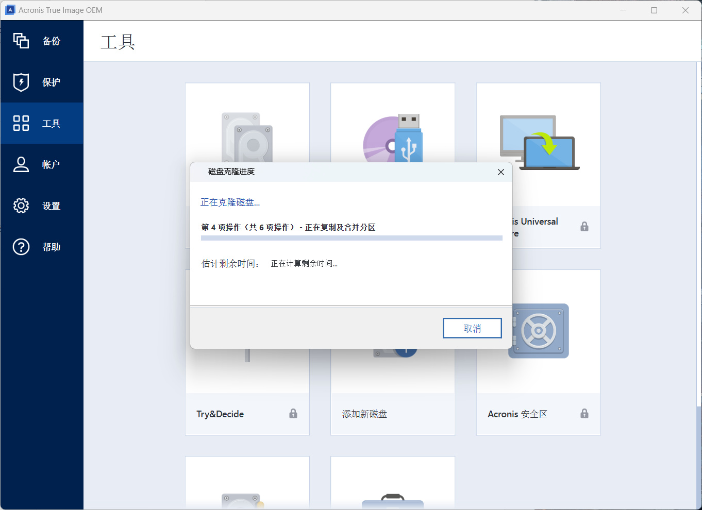Click the Acronis True Image OEM window title
Screen dimensions: 702x510
[x=60, y=10]
